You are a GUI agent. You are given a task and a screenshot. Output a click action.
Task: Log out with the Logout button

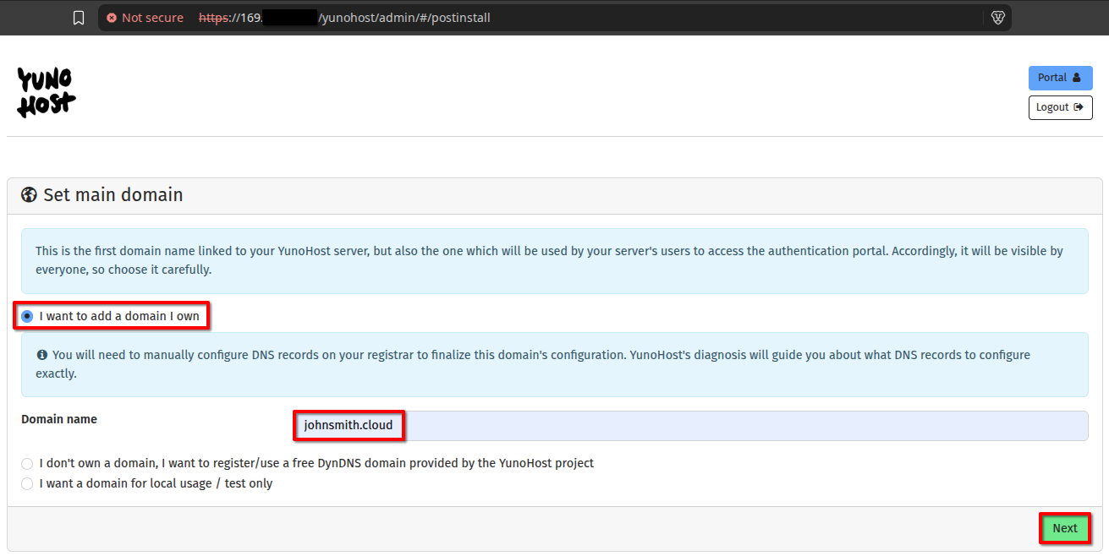(x=1060, y=107)
